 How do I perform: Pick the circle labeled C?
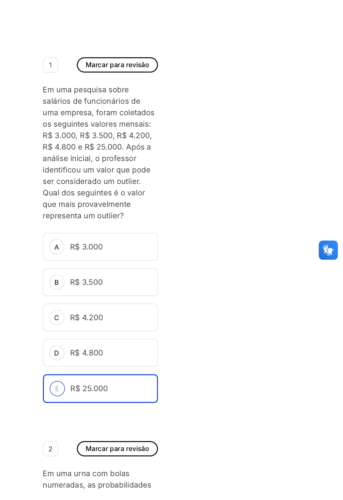point(57,318)
